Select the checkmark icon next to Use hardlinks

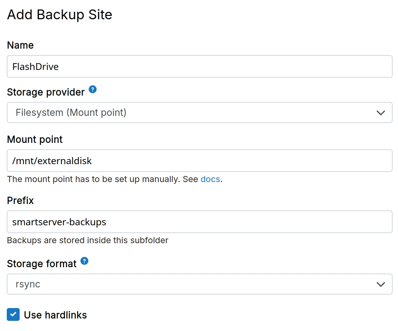13,314
